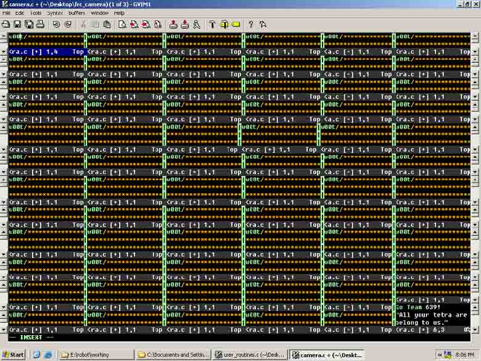Image resolution: width=481 pixels, height=361 pixels.
Task: Switch to user_routines.c taskbar window
Action: [x=250, y=355]
